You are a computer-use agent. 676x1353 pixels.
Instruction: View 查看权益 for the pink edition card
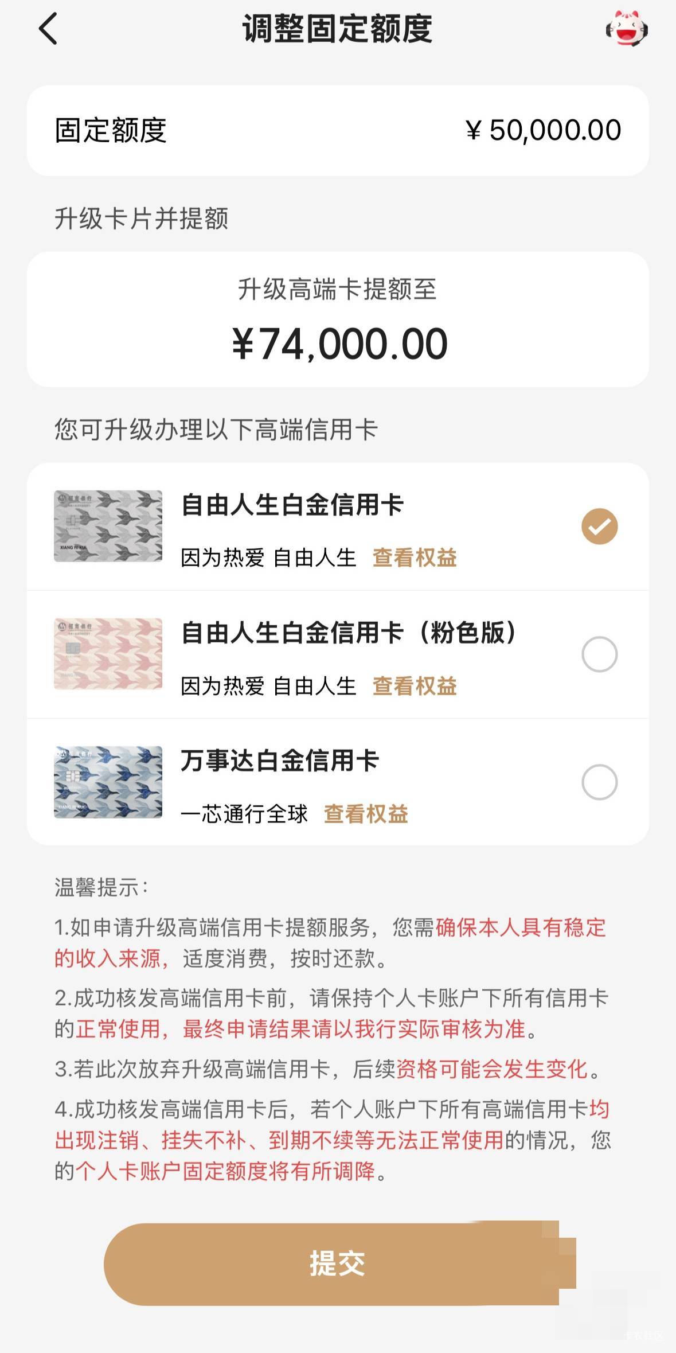coord(415,686)
